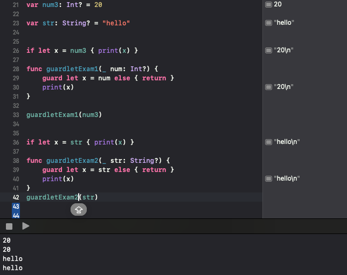Click line number 44 in gutter
347x275 pixels.
16,216
